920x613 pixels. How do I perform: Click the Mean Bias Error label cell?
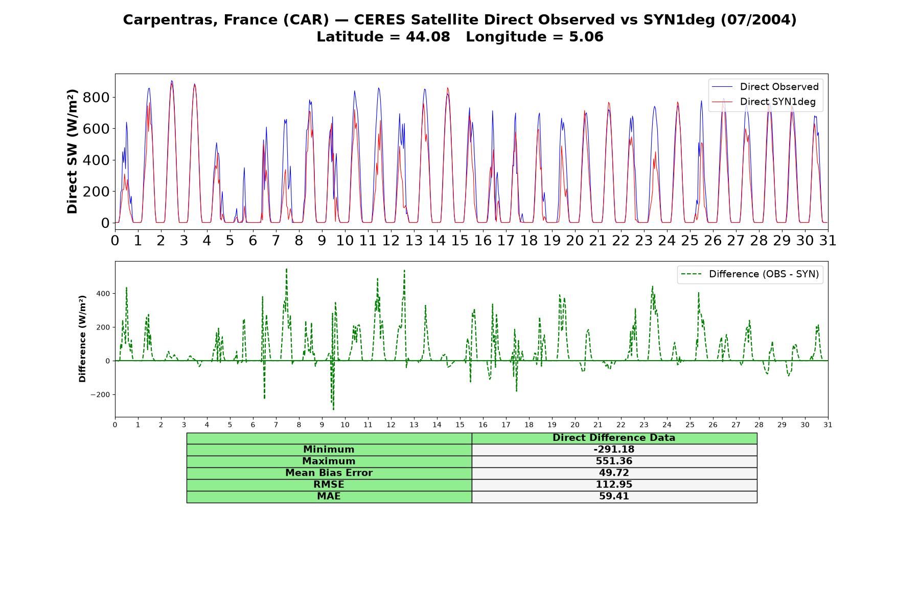click(329, 473)
